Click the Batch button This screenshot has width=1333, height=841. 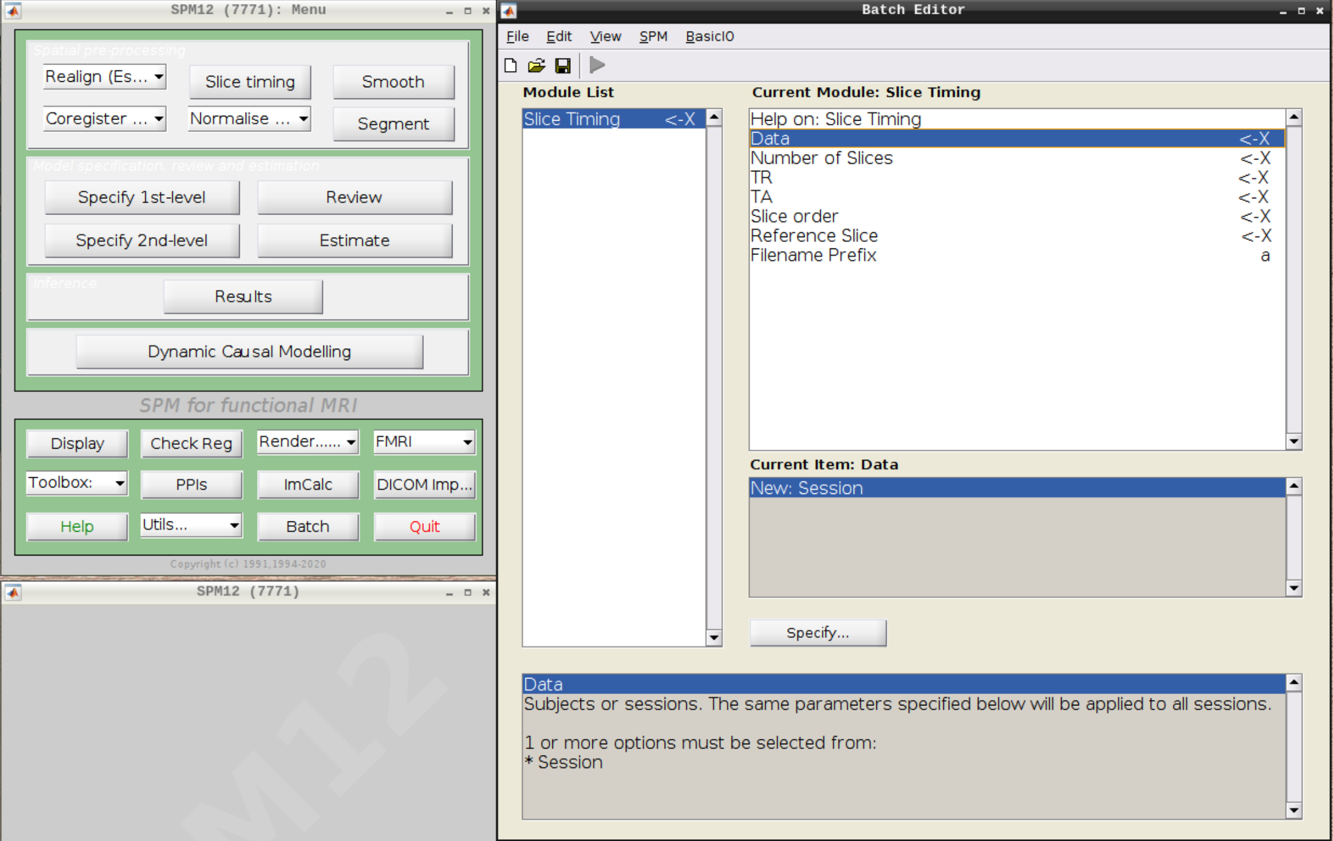pos(308,526)
